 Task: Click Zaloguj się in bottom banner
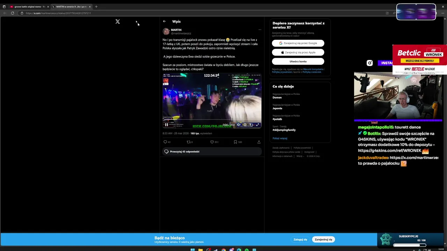[300, 239]
